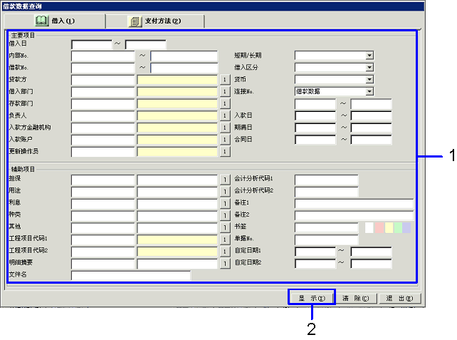457x340 pixels.
Task: Select the lavender bookmark color swatch
Action: pyautogui.click(x=406, y=227)
